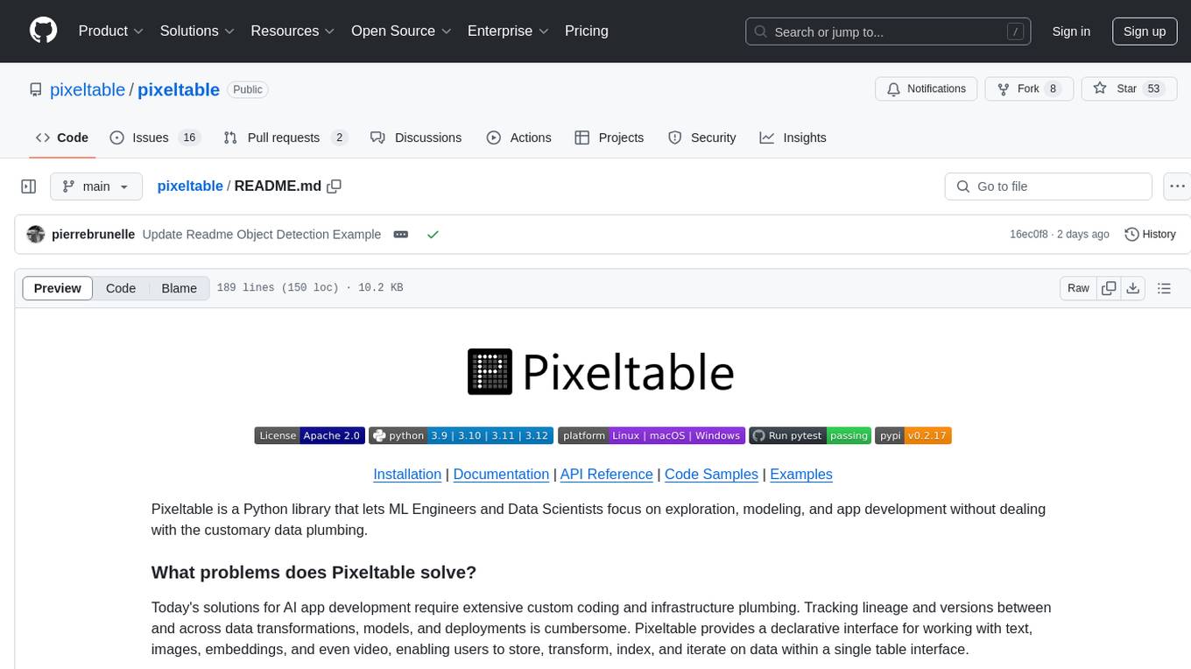This screenshot has width=1191, height=669.
Task: Open the Raw file view
Action: point(1078,288)
